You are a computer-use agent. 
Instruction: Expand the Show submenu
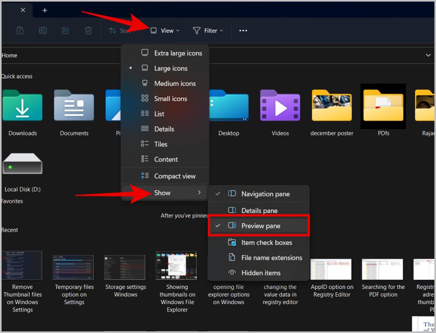pyautogui.click(x=161, y=193)
